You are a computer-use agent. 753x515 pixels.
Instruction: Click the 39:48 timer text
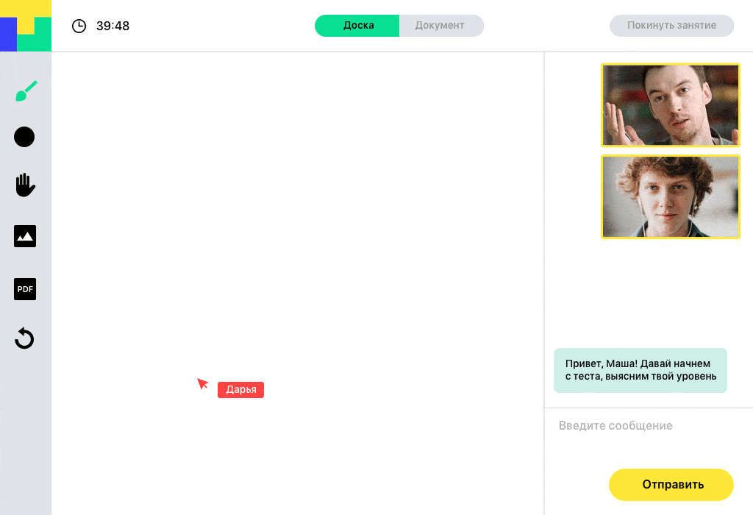pos(113,26)
